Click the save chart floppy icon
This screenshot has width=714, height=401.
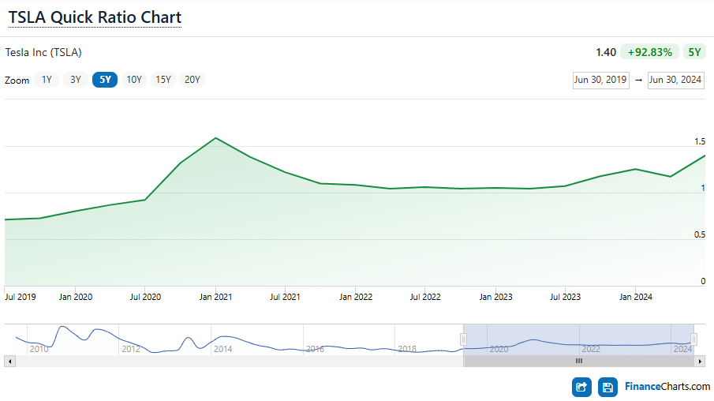pyautogui.click(x=607, y=388)
